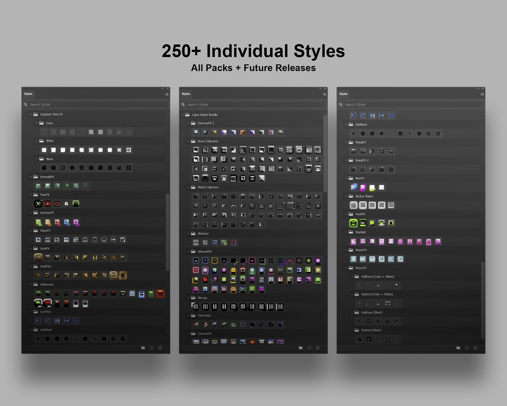The image size is (507, 406).
Task: Click the search magnifier in the middle Styles panel
Action: (x=183, y=104)
